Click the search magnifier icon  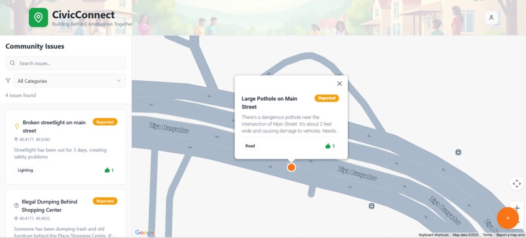(12, 63)
